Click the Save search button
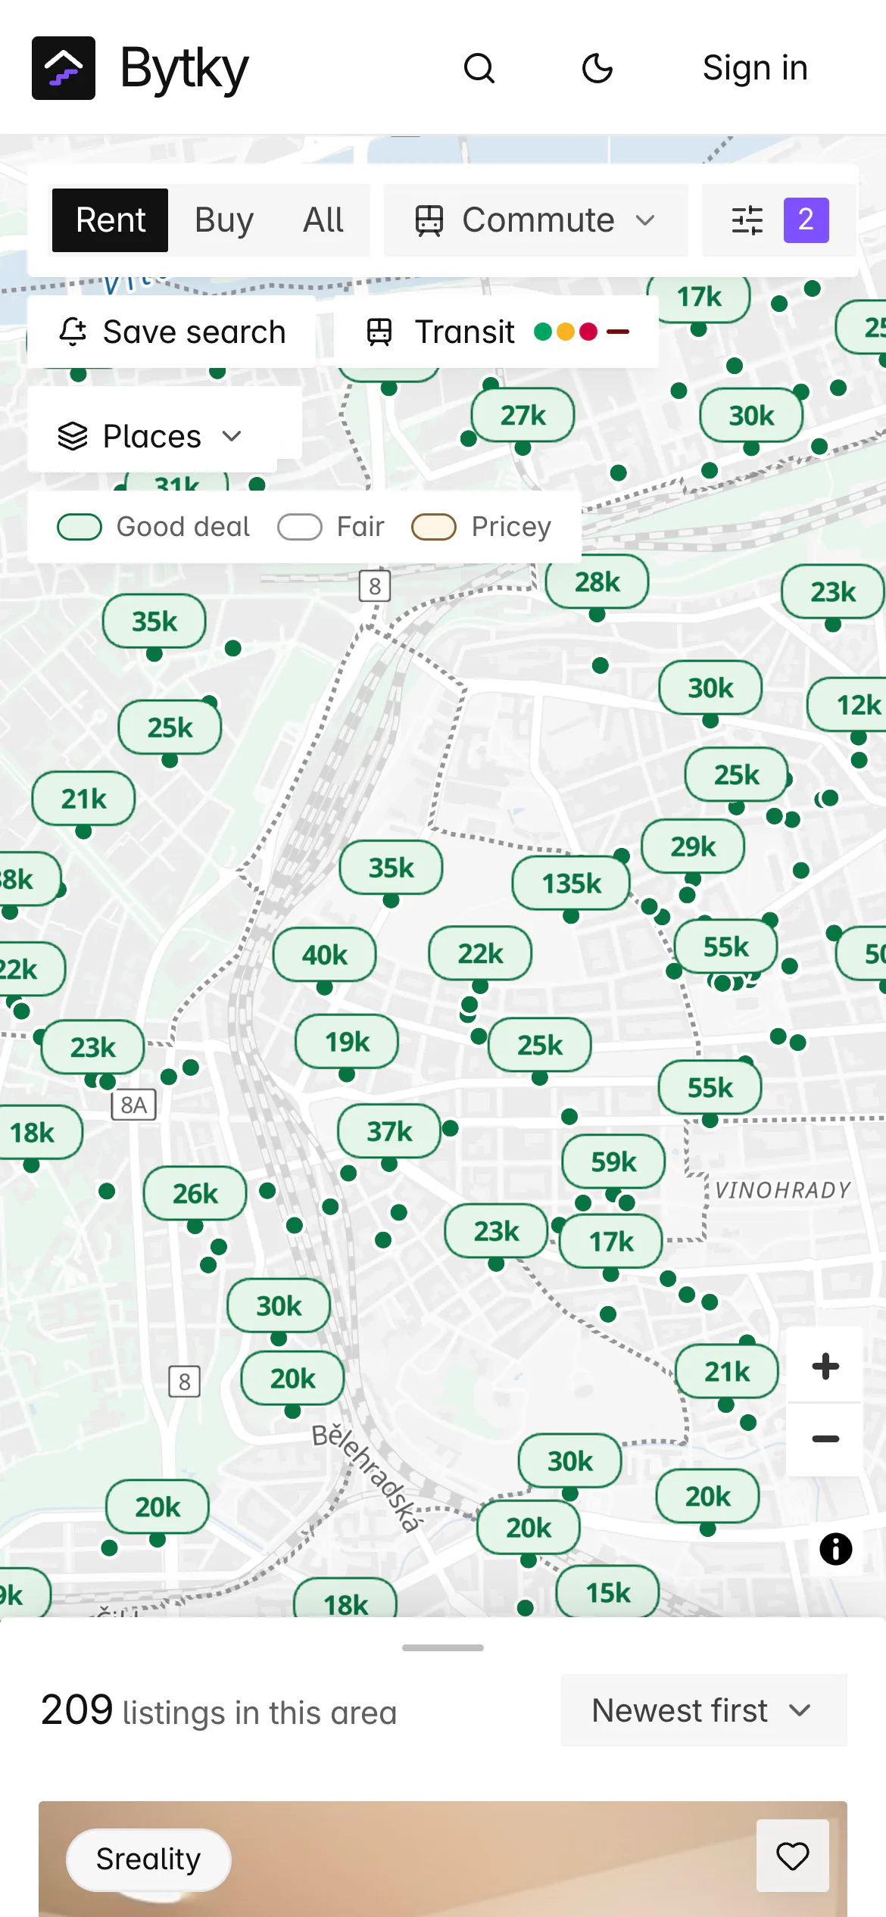The image size is (886, 1917). tap(172, 332)
